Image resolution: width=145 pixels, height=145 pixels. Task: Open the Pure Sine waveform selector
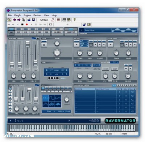click(x=95, y=30)
